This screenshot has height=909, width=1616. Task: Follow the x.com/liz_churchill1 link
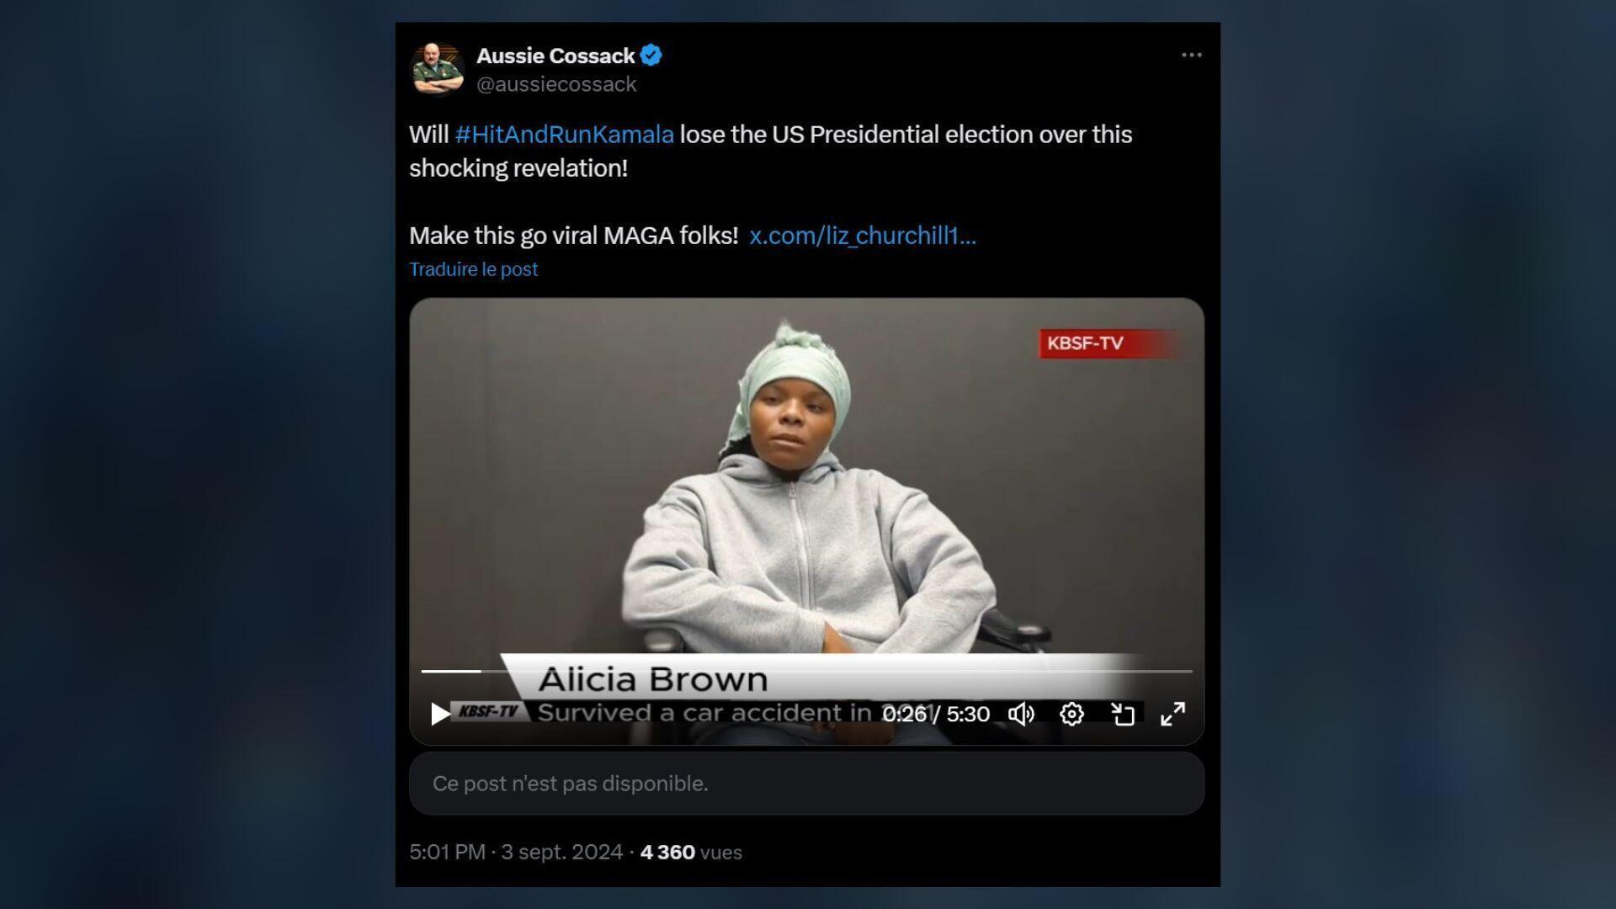tap(863, 236)
